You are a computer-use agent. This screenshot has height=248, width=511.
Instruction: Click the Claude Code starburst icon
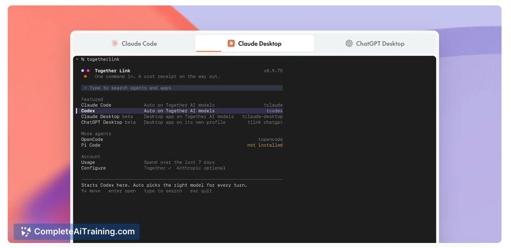click(x=115, y=43)
